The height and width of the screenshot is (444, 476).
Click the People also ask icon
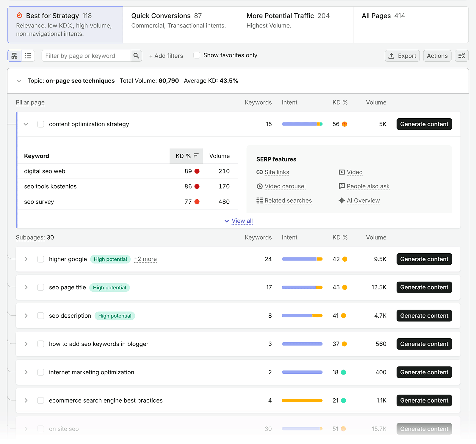342,186
